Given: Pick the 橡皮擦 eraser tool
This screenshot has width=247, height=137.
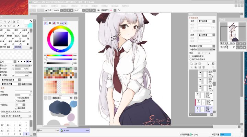Looking at the screenshot, I should [x=10, y=37].
